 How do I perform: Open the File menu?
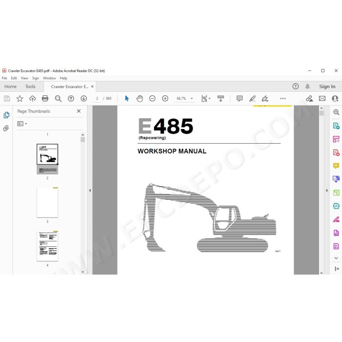(x=4, y=78)
